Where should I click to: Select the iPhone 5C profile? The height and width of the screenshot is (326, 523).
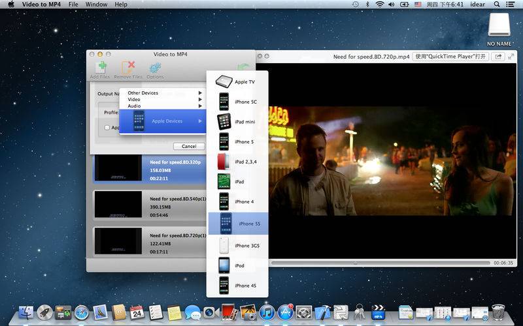point(237,102)
